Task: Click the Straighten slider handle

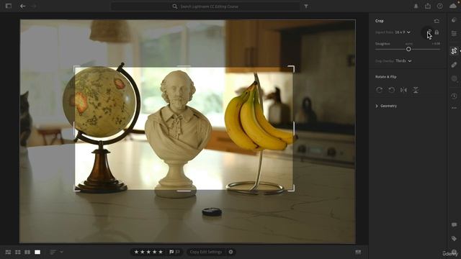Action: (x=408, y=49)
